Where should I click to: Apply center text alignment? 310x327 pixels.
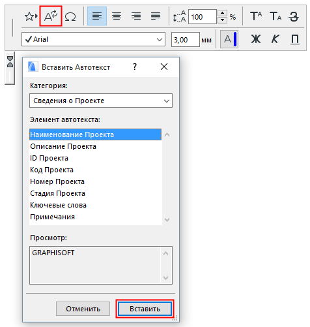point(117,16)
